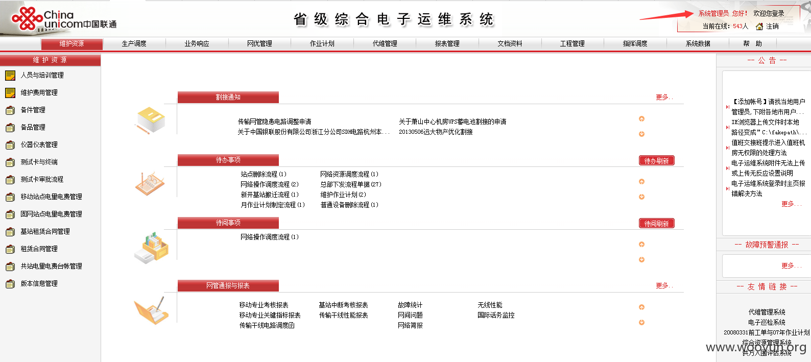Click the 待办刷新 button
This screenshot has height=362, width=811.
click(657, 161)
